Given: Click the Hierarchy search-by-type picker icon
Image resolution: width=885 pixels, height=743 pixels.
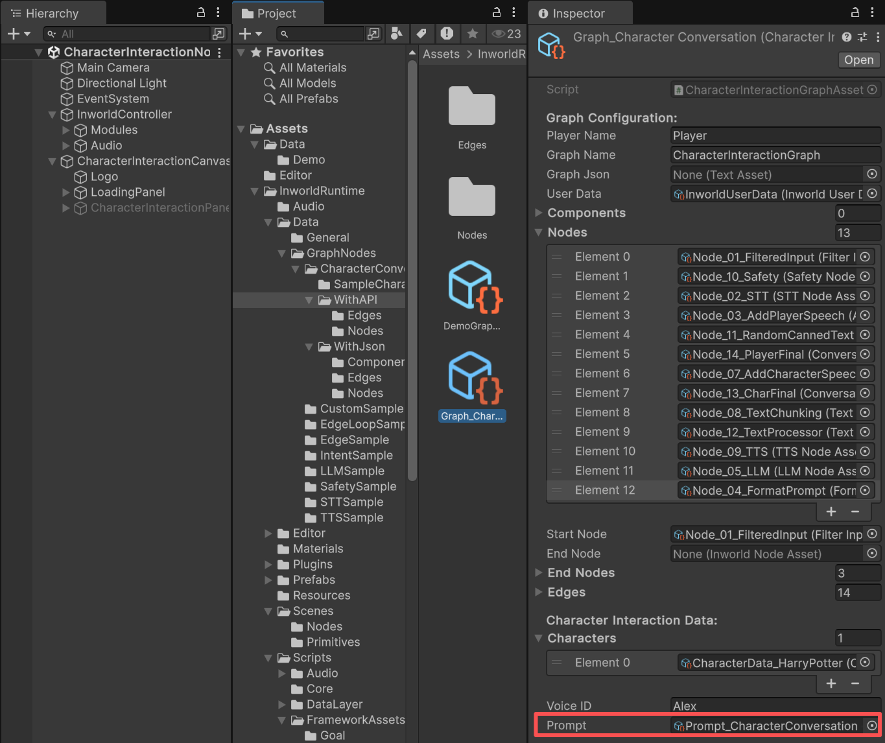Looking at the screenshot, I should (218, 34).
